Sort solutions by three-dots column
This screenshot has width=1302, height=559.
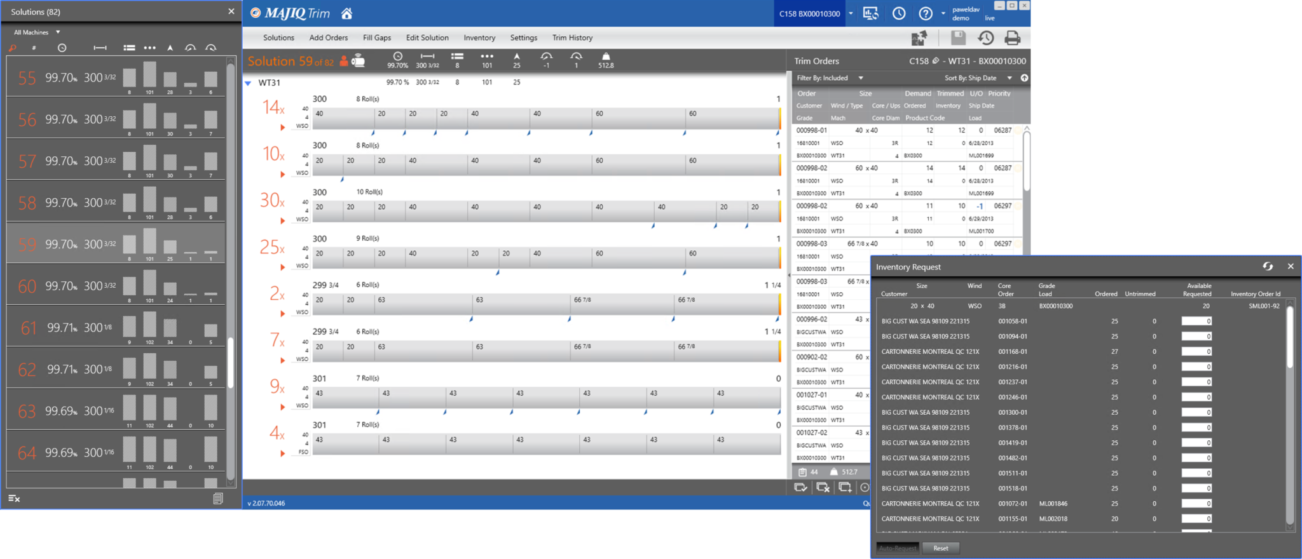click(x=149, y=48)
